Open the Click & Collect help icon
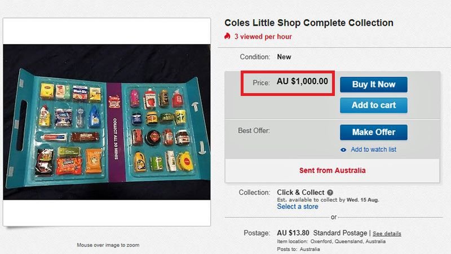 coord(330,192)
